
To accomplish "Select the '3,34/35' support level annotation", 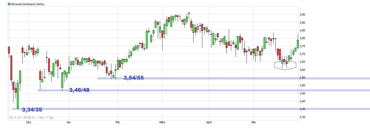I will pyautogui.click(x=32, y=110).
